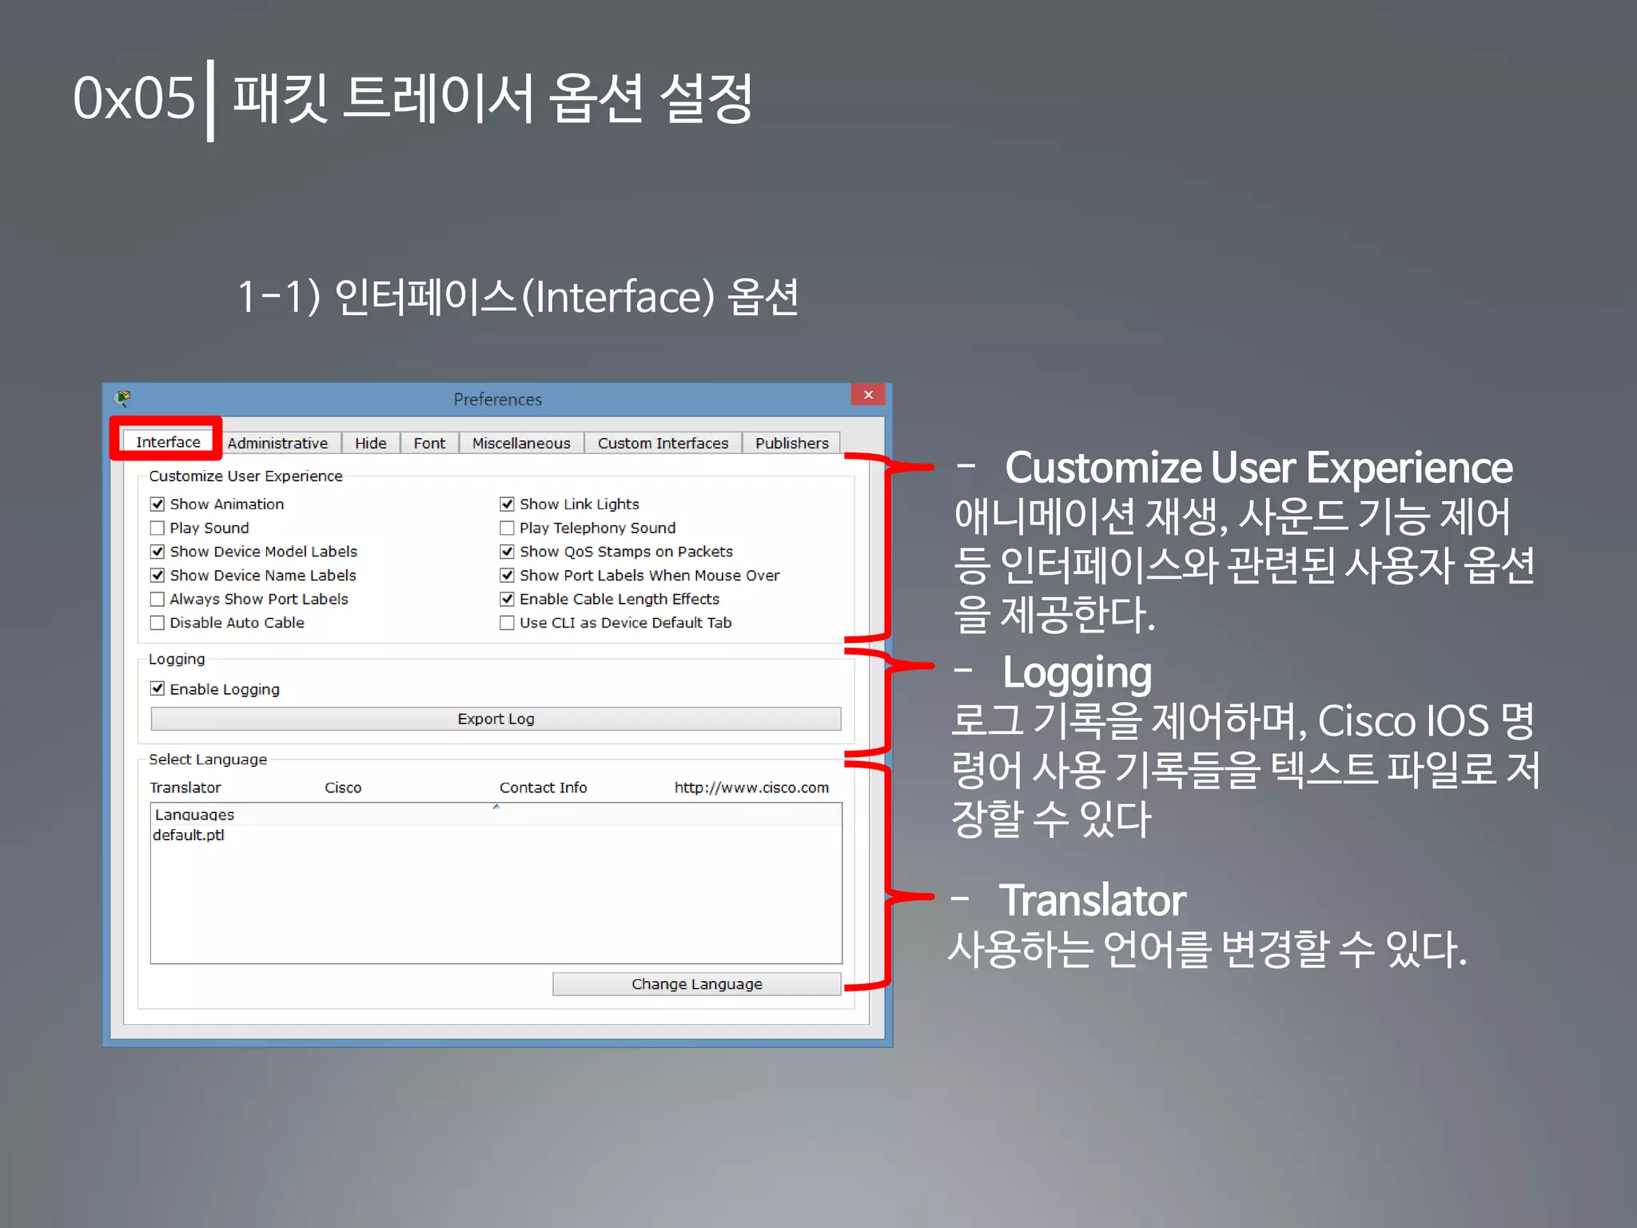Close the Preferences window

868,395
